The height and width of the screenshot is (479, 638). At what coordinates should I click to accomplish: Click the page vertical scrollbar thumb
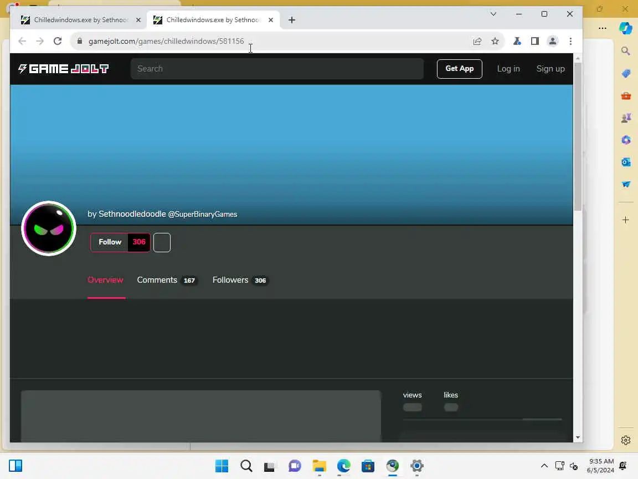tap(578, 136)
